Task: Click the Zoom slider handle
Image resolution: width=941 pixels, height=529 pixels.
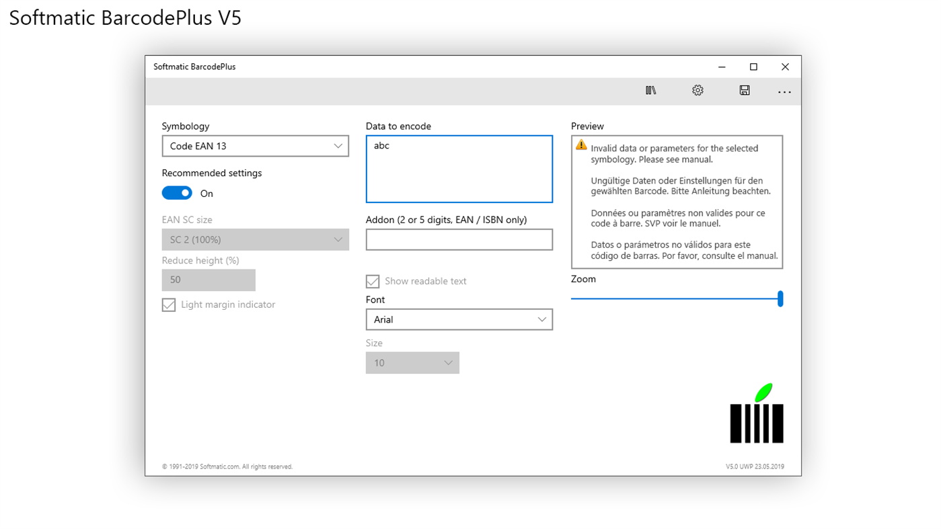Action: tap(780, 298)
